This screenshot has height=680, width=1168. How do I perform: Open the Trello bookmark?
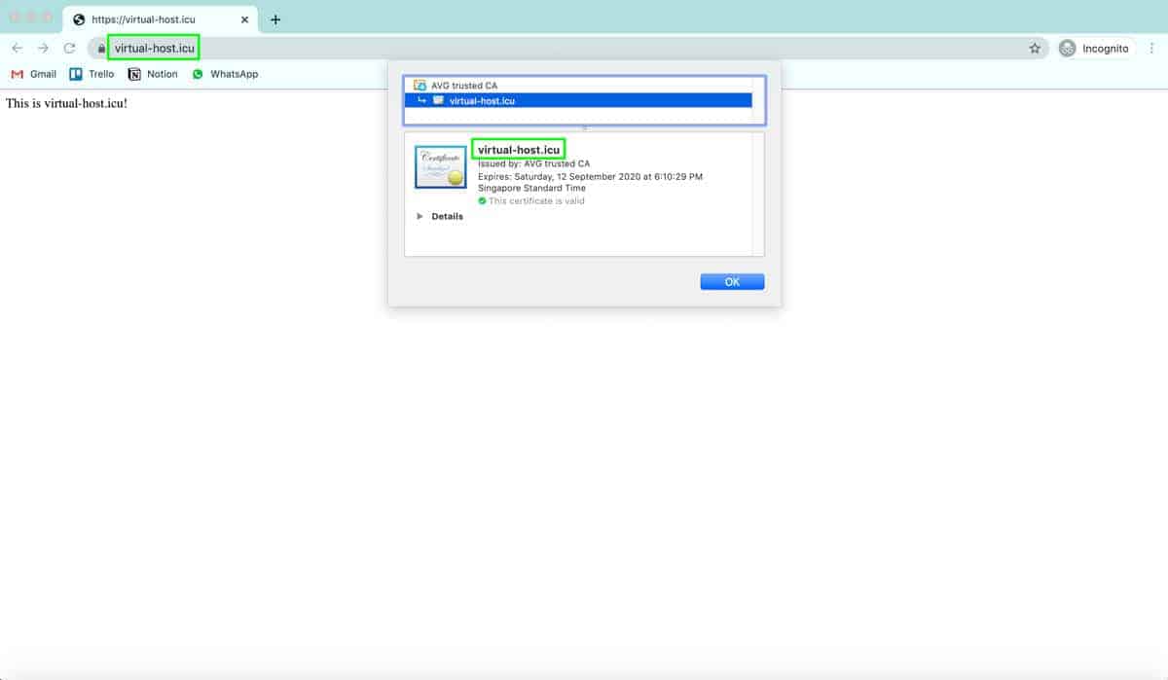pos(91,73)
